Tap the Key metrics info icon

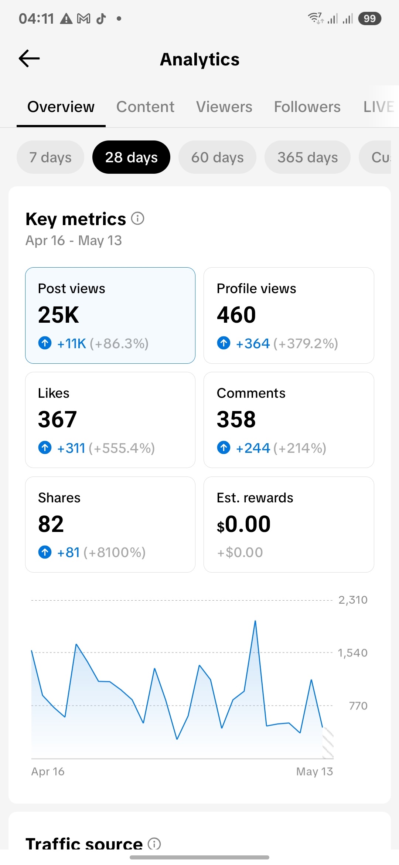click(138, 218)
